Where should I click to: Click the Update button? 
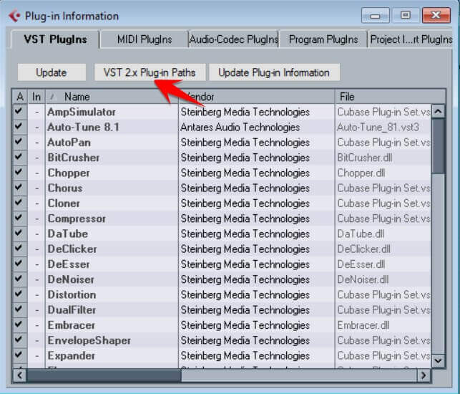click(52, 72)
